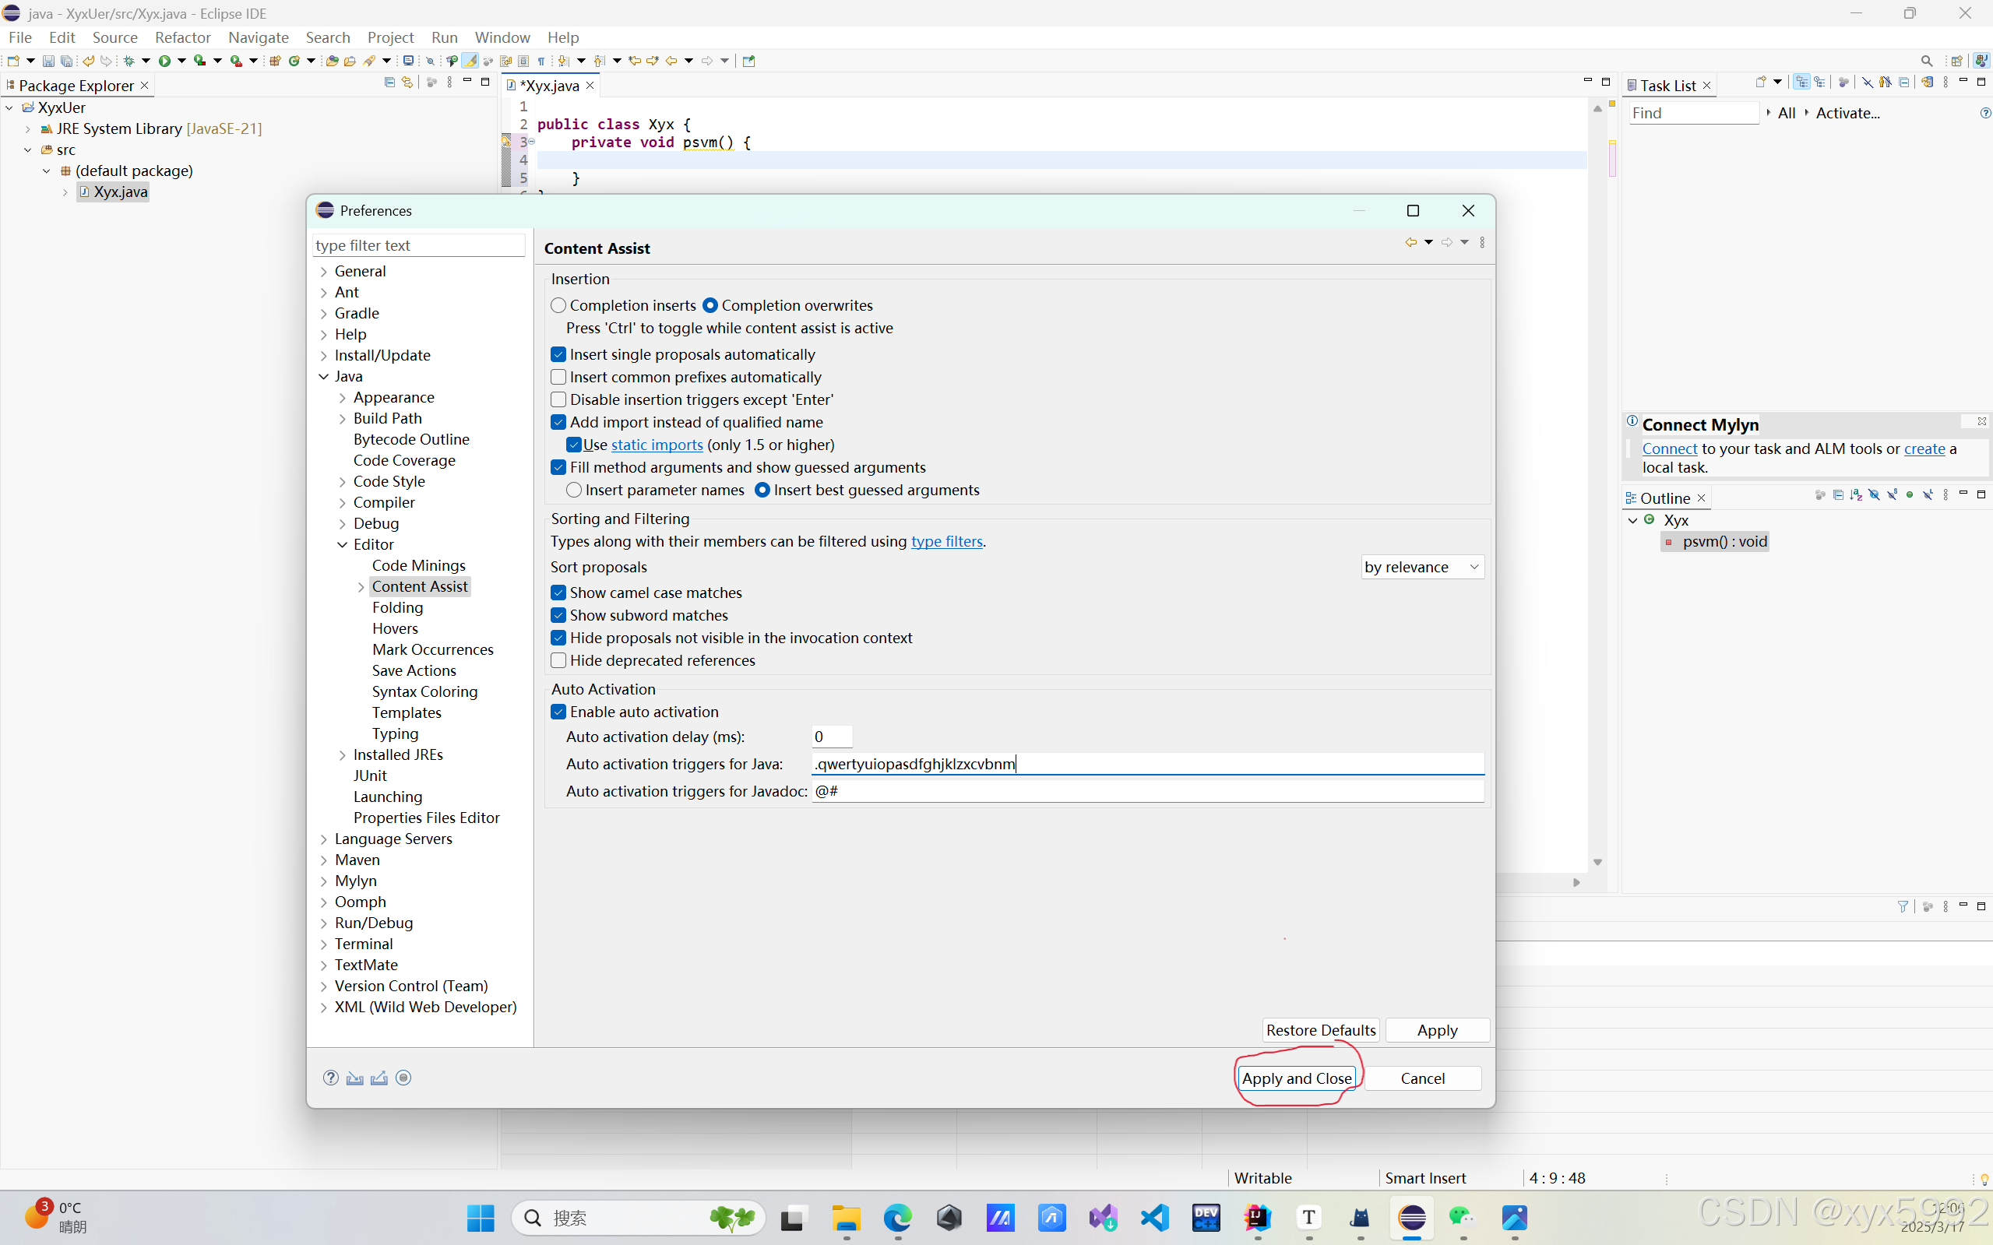
Task: Click the New Java Package toolbar icon
Action: tap(275, 61)
